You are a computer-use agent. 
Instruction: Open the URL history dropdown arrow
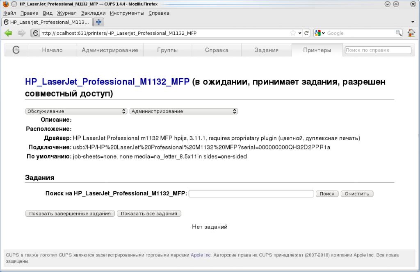[300, 33]
